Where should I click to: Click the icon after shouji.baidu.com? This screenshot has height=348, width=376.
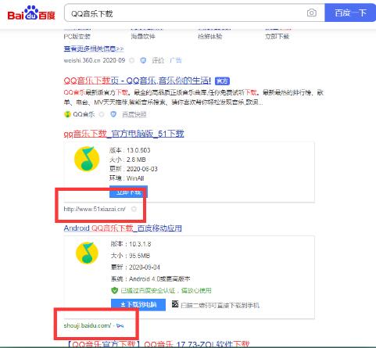tap(120, 326)
